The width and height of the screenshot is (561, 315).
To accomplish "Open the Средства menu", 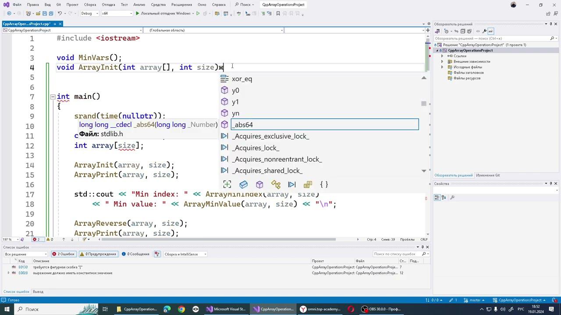I will tap(158, 4).
